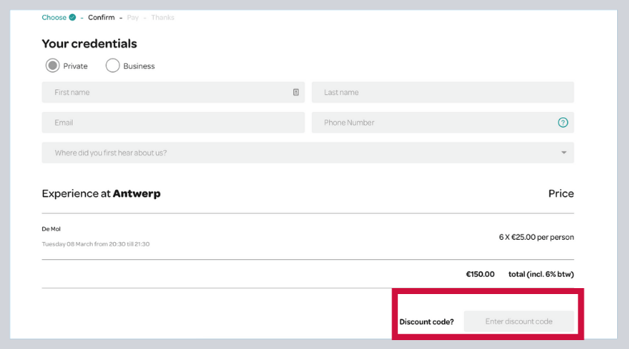
Task: Click into the Last name field
Action: tap(443, 92)
